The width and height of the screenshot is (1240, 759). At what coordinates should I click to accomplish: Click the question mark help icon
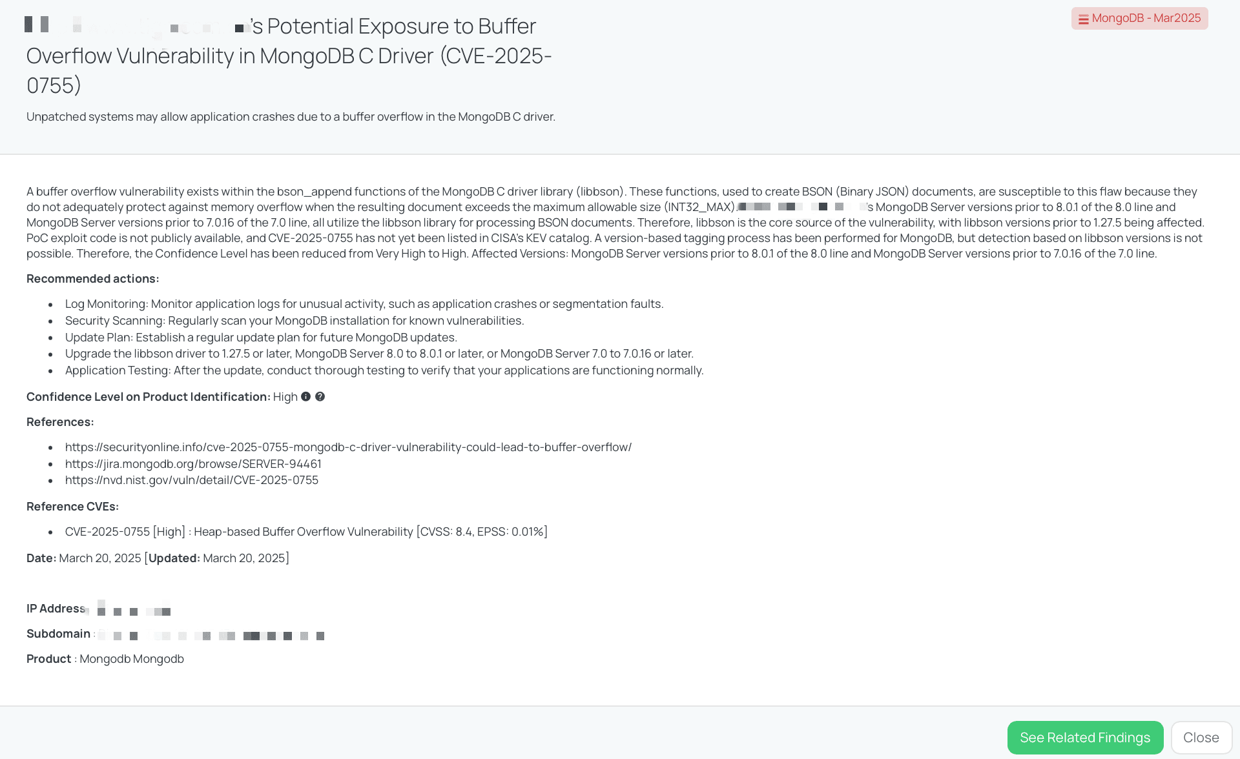coord(320,397)
